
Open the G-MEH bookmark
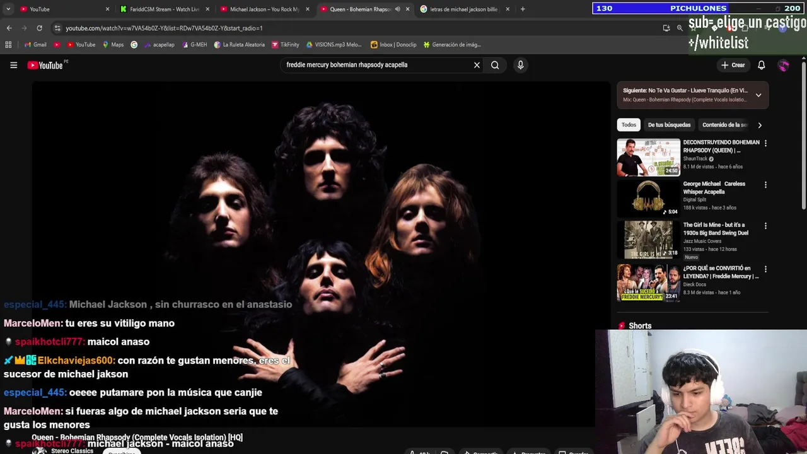(194, 45)
